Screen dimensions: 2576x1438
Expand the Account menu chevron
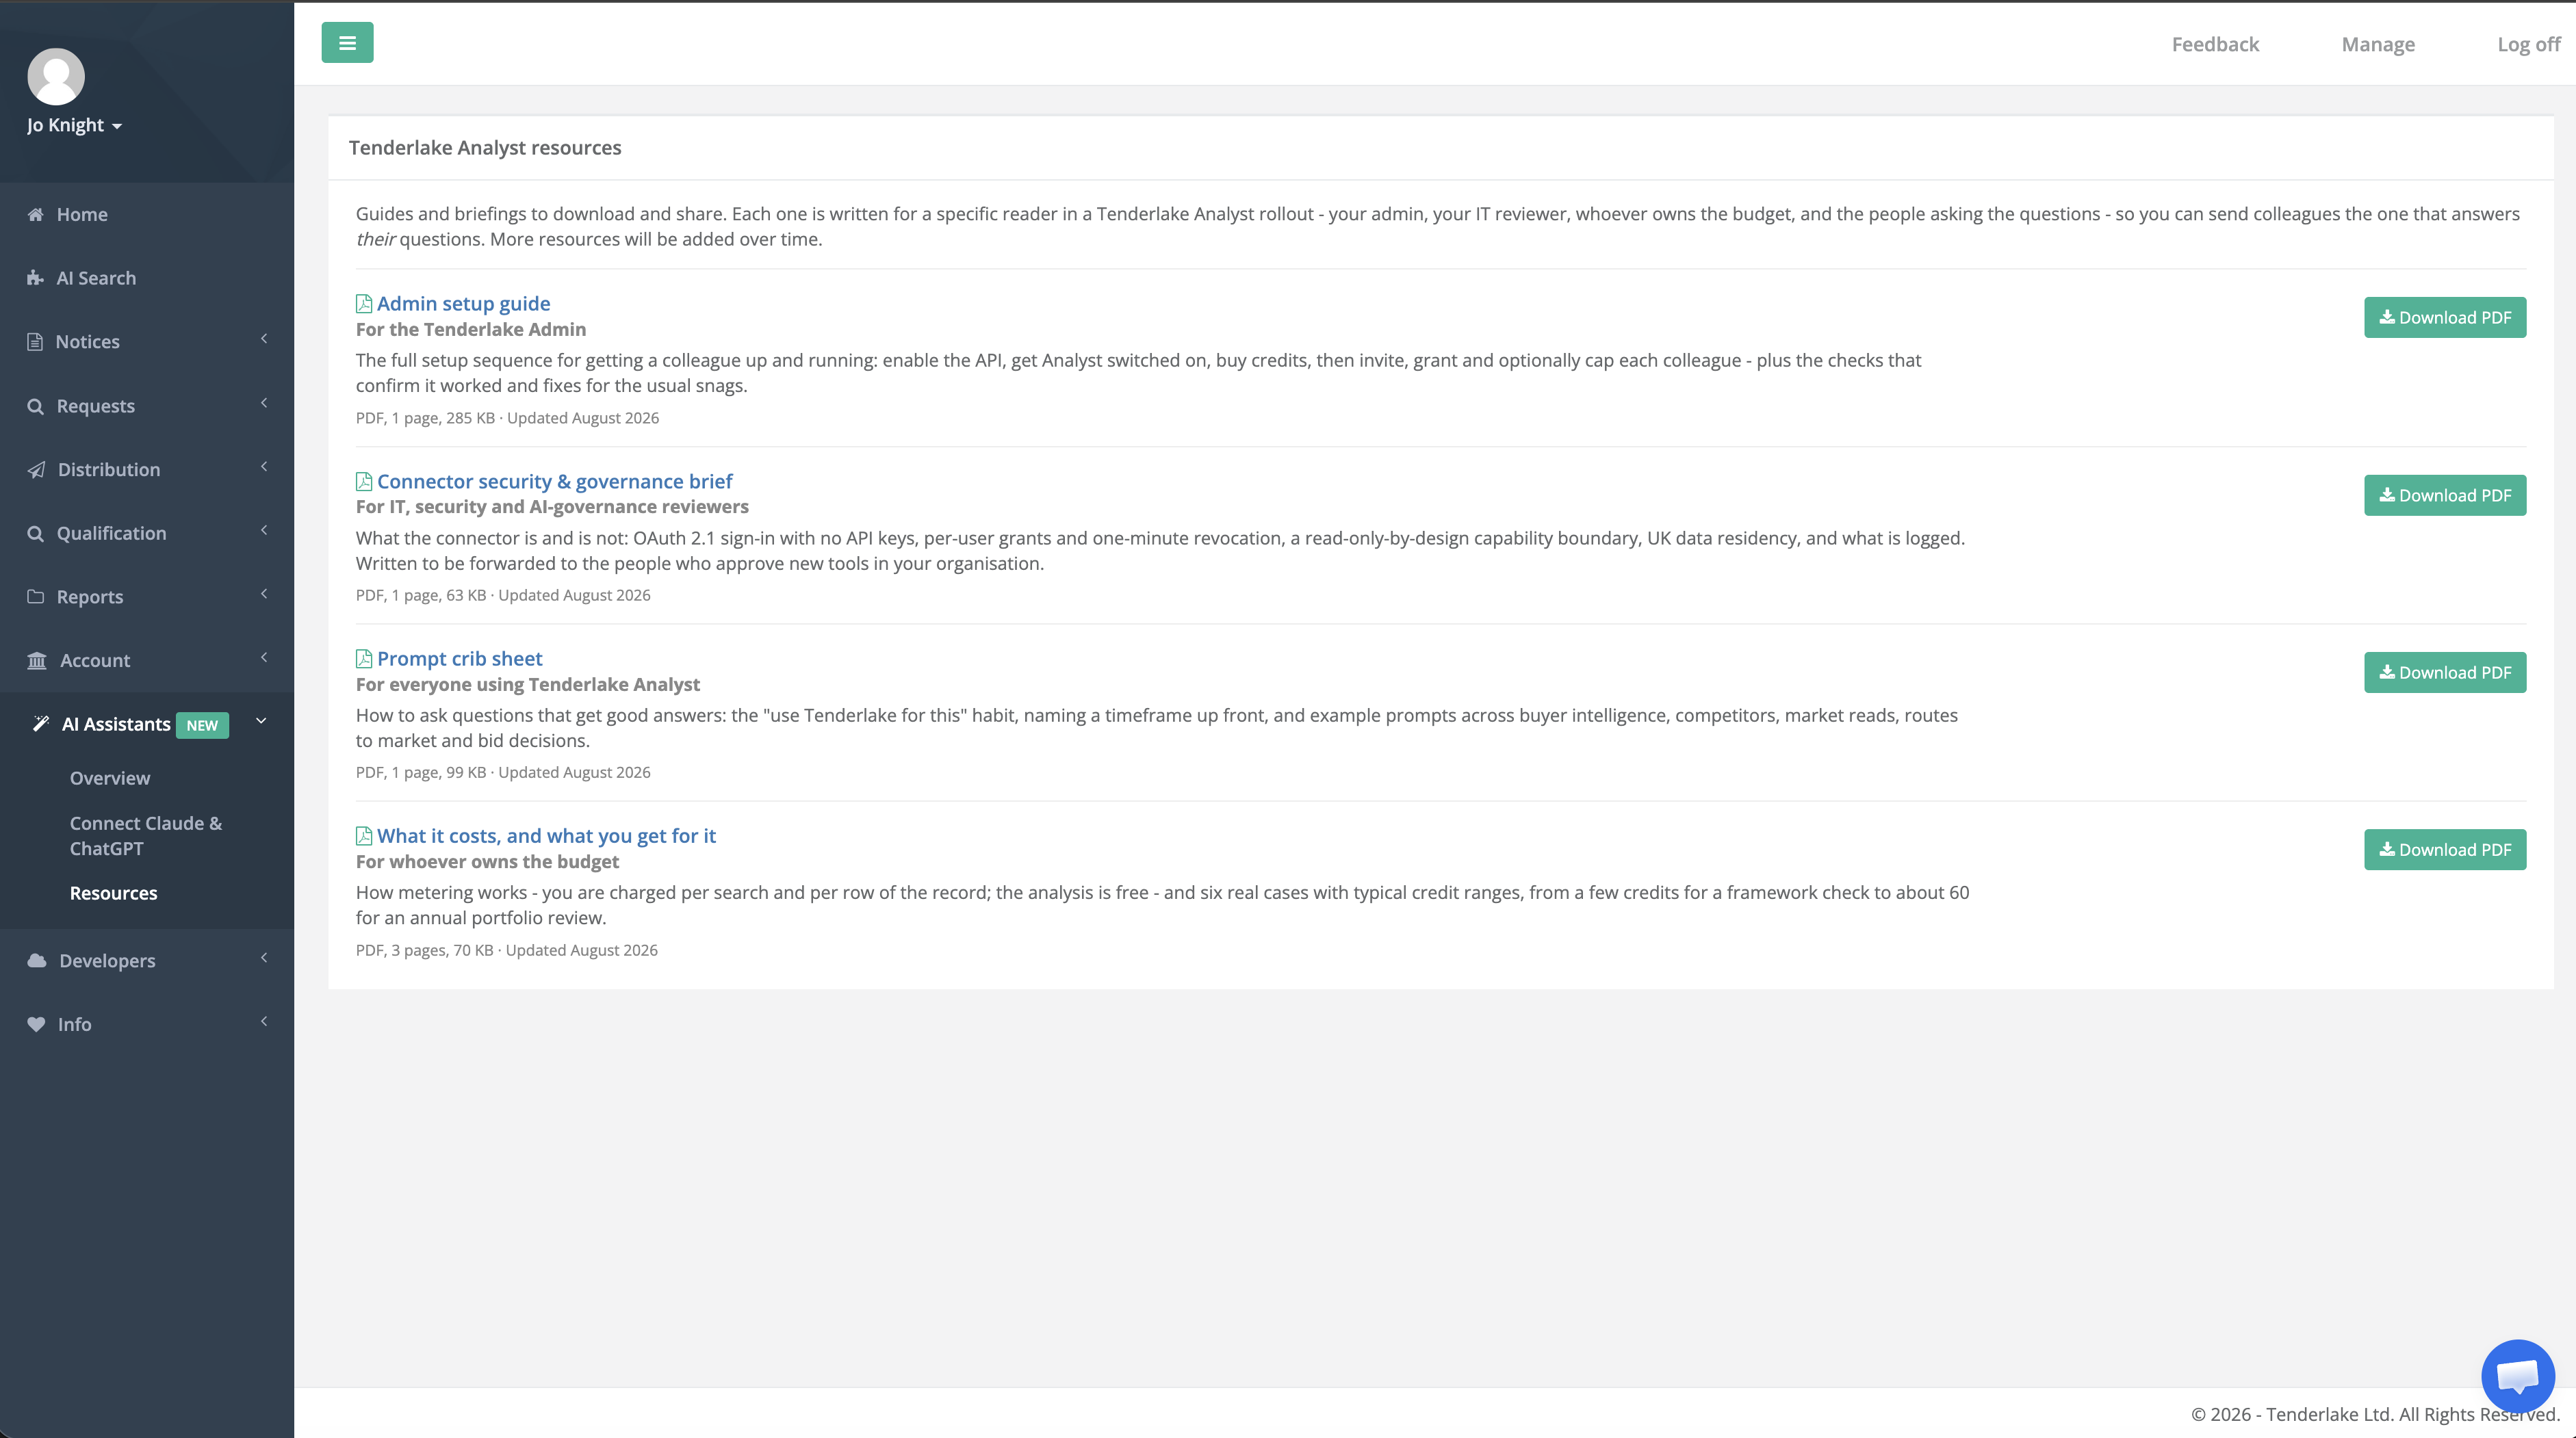(x=264, y=657)
